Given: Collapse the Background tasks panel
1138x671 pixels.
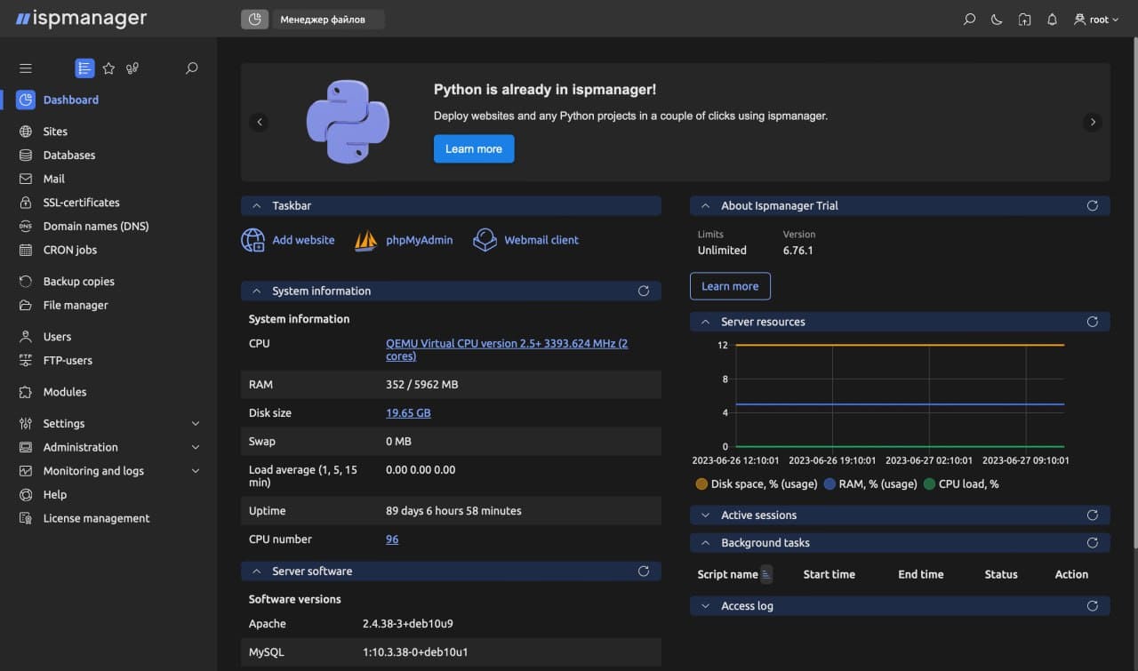Looking at the screenshot, I should click(x=705, y=543).
